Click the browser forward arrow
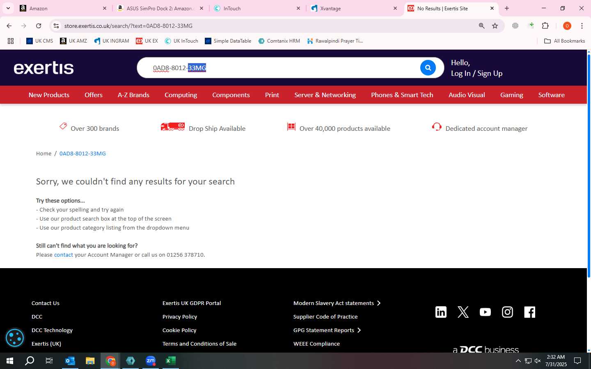This screenshot has height=369, width=591. pos(24,26)
